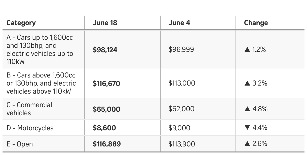Viewport: 307px width, 155px height.
Task: Click the down triangle beside 4.4%
Action: pyautogui.click(x=247, y=128)
